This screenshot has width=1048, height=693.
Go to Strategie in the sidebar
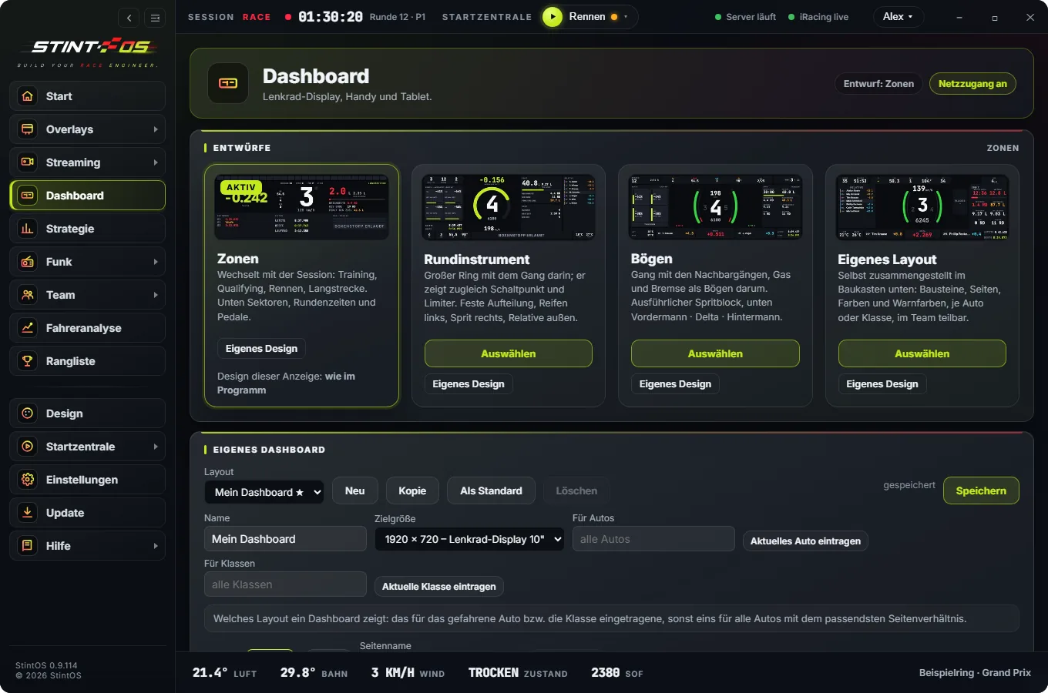pyautogui.click(x=88, y=229)
